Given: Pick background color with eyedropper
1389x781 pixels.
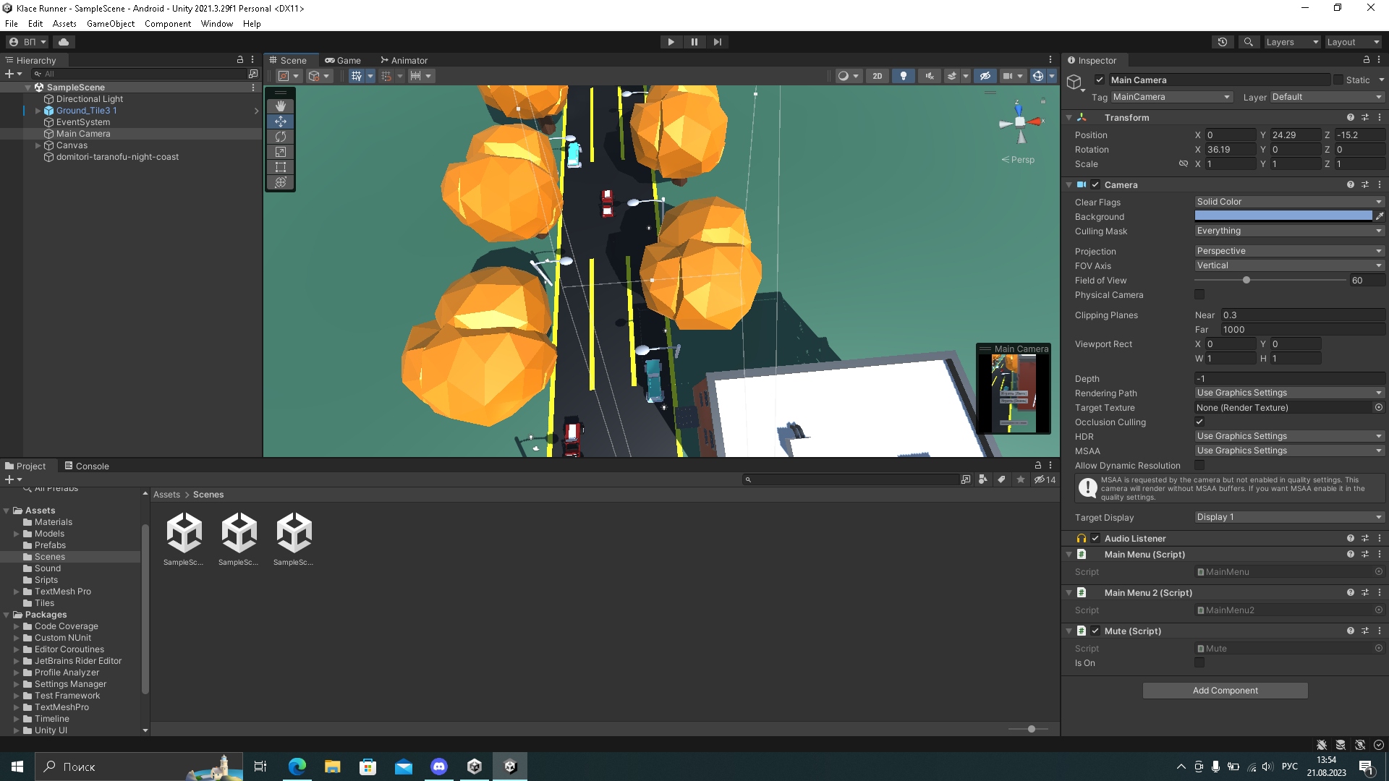Looking at the screenshot, I should [x=1380, y=216].
